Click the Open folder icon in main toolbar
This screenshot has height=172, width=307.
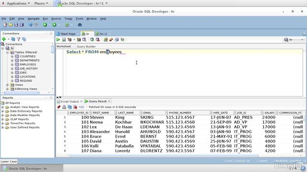tap(11, 25)
